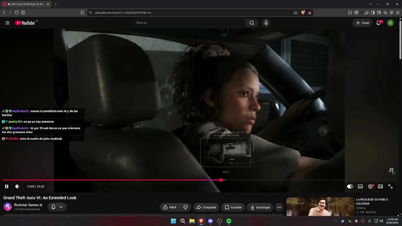This screenshot has width=402, height=226.
Task: Open a new browser tab
Action: (56, 4)
